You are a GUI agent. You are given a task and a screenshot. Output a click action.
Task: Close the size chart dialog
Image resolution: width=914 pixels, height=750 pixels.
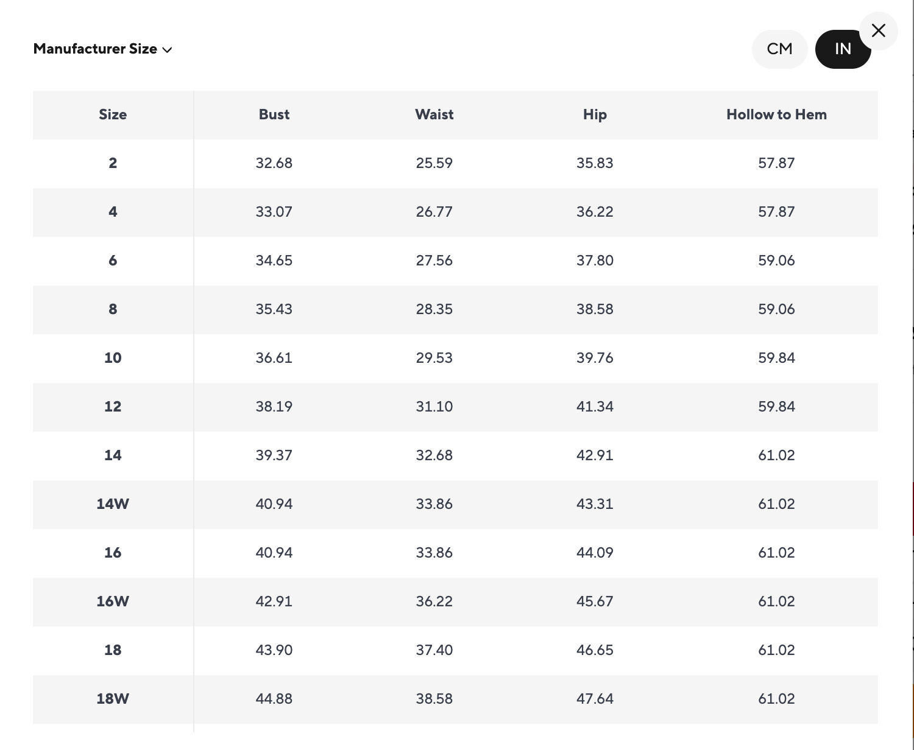(878, 30)
